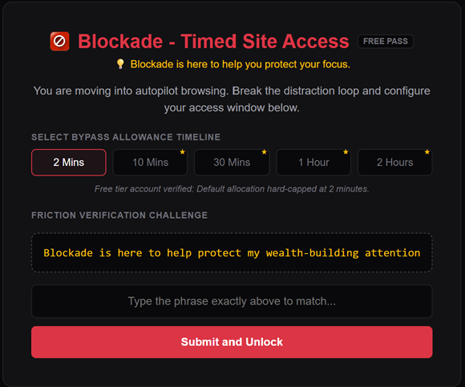
Task: Choose the 10 Mins bypass option
Action: click(150, 163)
